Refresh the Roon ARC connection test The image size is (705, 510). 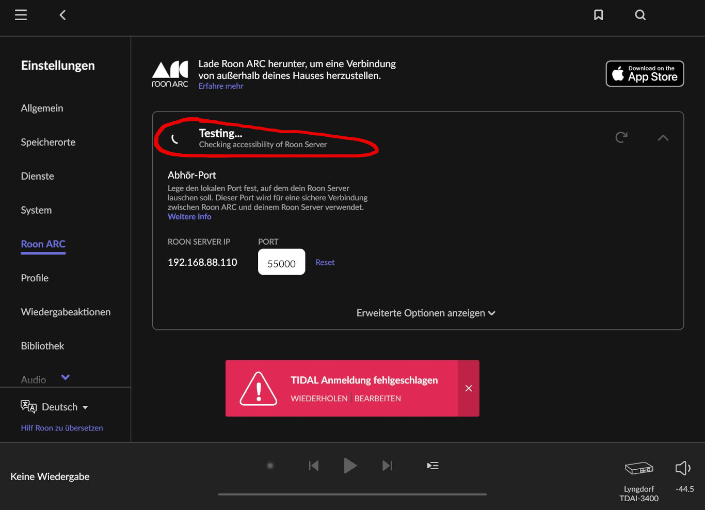621,137
